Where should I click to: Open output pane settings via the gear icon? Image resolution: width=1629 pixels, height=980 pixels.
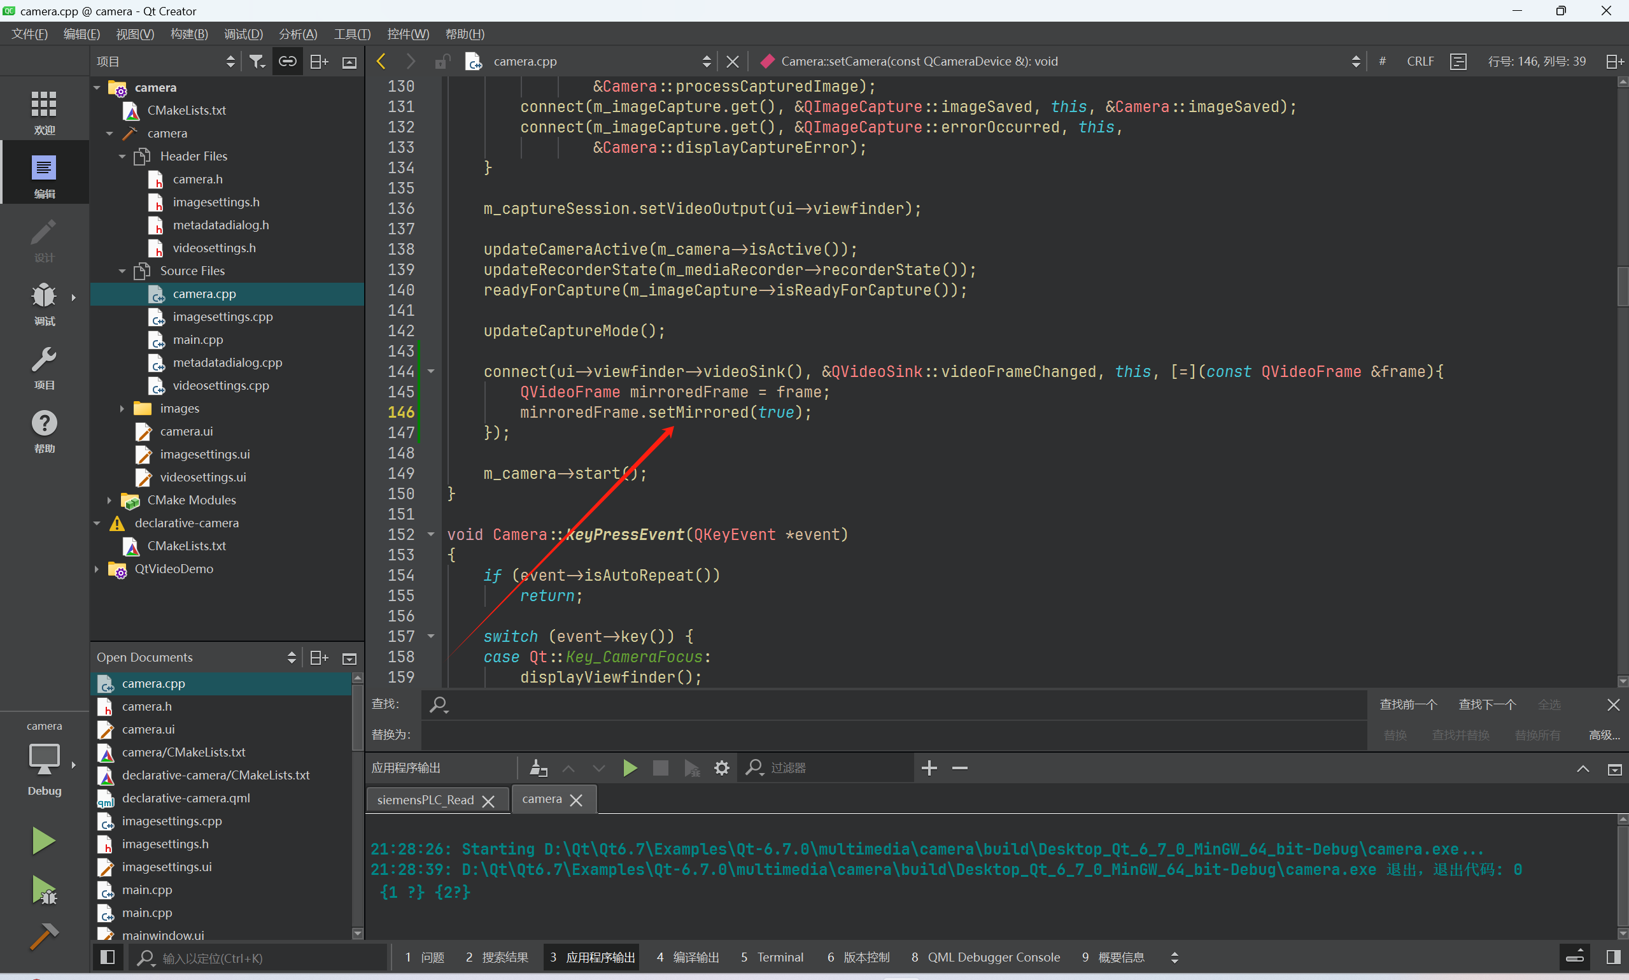(721, 767)
